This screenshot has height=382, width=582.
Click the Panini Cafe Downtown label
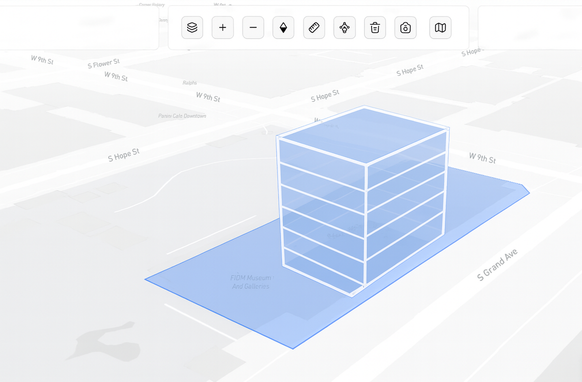coord(182,116)
